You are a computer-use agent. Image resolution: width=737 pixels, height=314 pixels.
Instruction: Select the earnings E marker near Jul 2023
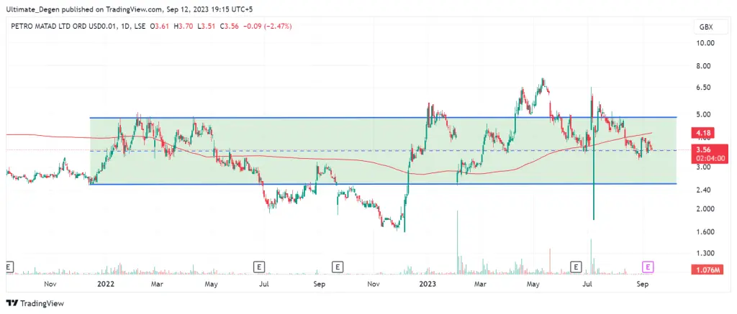point(576,267)
